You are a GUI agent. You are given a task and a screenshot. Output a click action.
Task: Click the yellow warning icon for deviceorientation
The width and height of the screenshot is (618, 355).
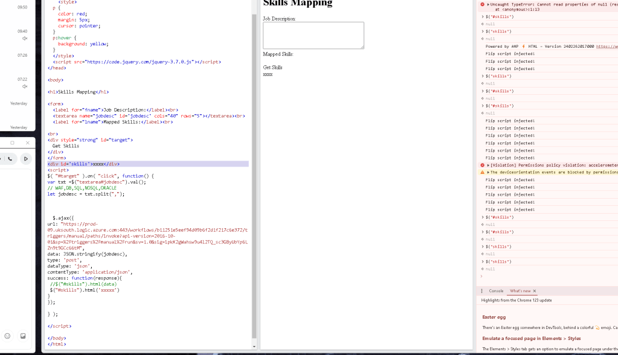pos(483,172)
